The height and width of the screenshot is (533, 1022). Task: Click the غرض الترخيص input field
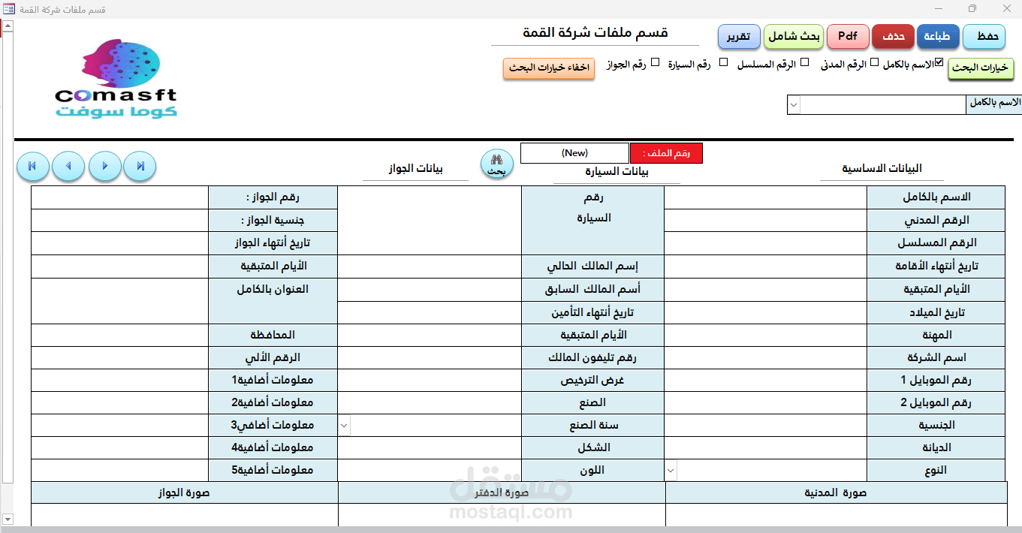click(x=430, y=381)
